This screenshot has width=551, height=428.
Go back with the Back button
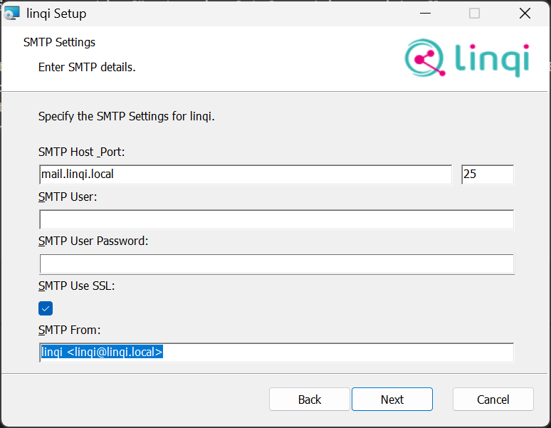click(x=310, y=400)
